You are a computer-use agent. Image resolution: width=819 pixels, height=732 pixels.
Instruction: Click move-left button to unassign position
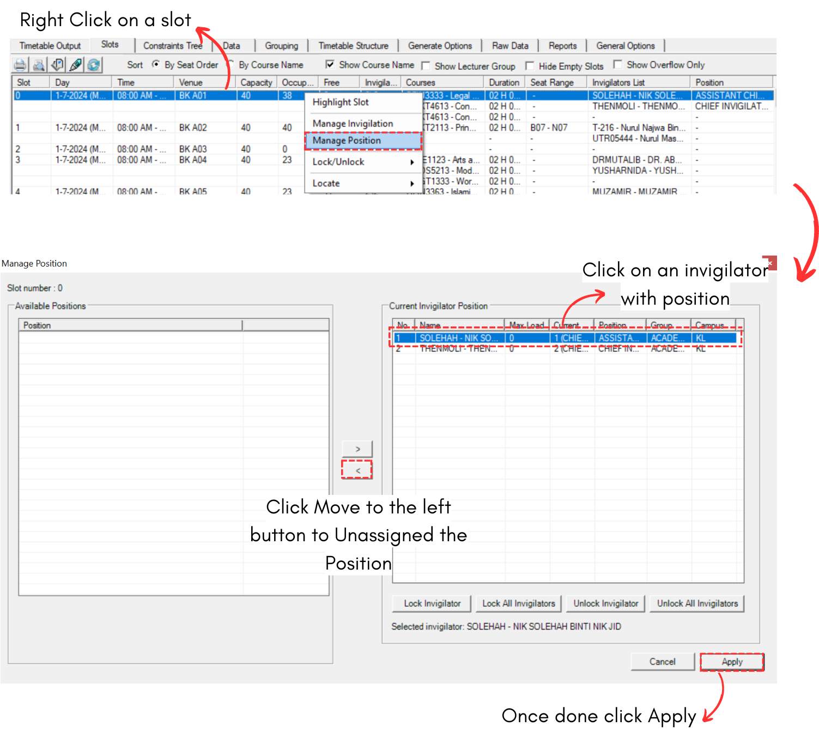point(357,470)
